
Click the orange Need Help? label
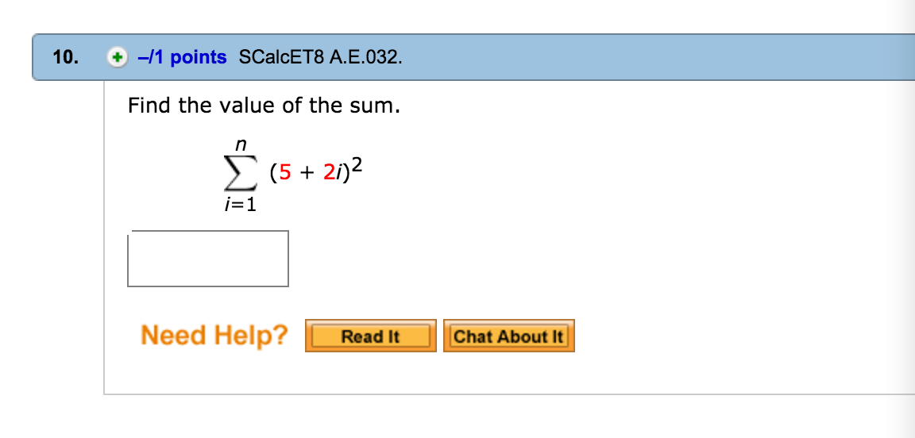(214, 336)
